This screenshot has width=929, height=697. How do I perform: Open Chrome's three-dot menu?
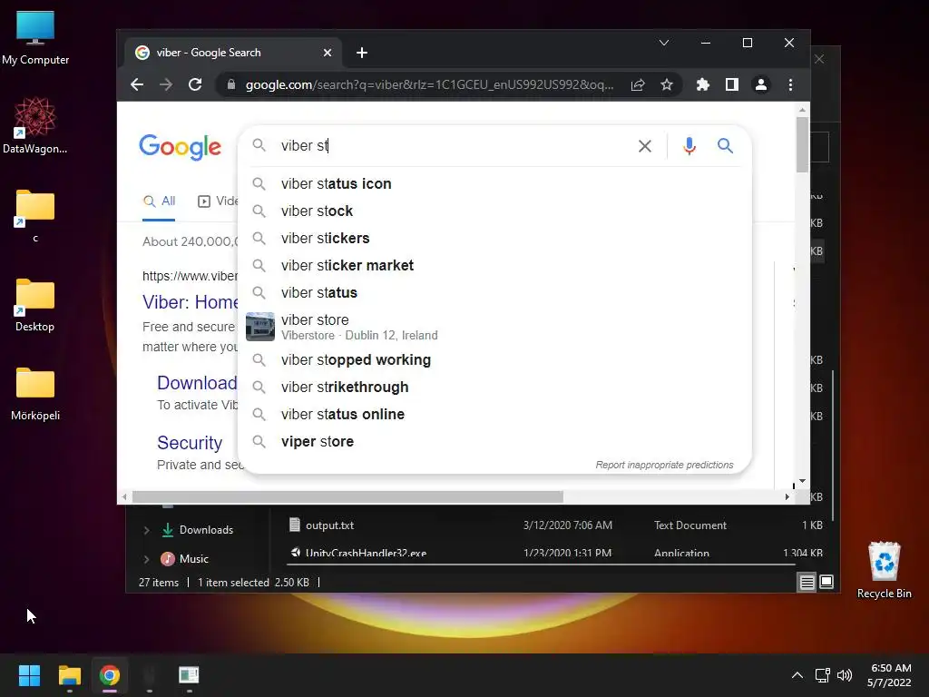click(x=790, y=84)
